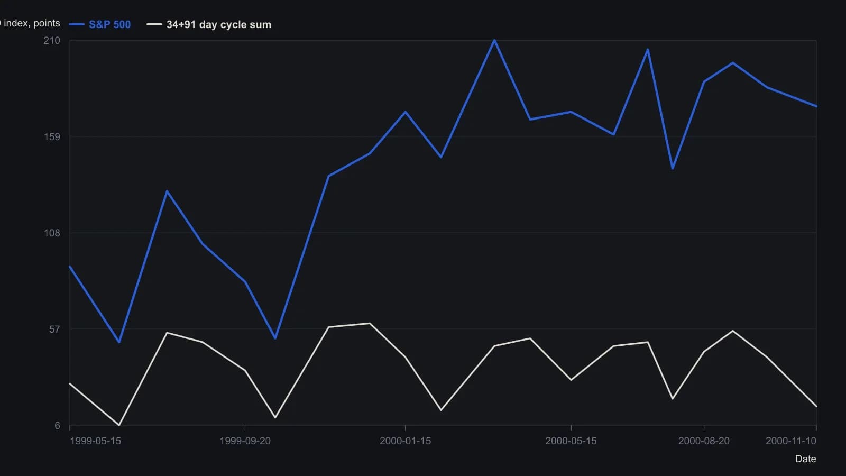Select the 2000-11-10 date axis label
The width and height of the screenshot is (846, 476).
(791, 441)
